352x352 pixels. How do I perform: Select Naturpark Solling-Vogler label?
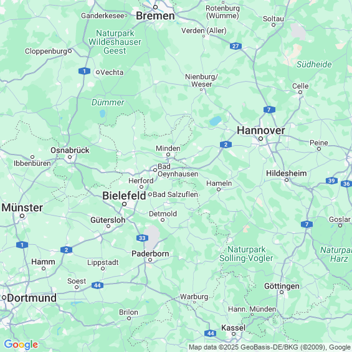[246, 254]
